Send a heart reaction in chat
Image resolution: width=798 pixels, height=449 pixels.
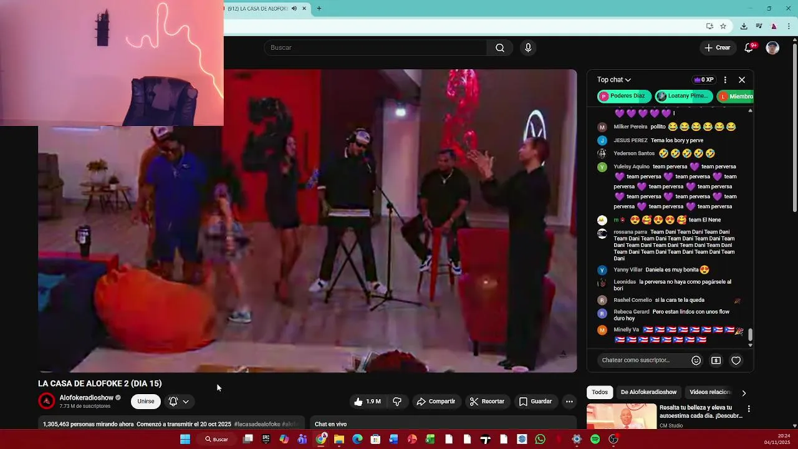pos(736,360)
